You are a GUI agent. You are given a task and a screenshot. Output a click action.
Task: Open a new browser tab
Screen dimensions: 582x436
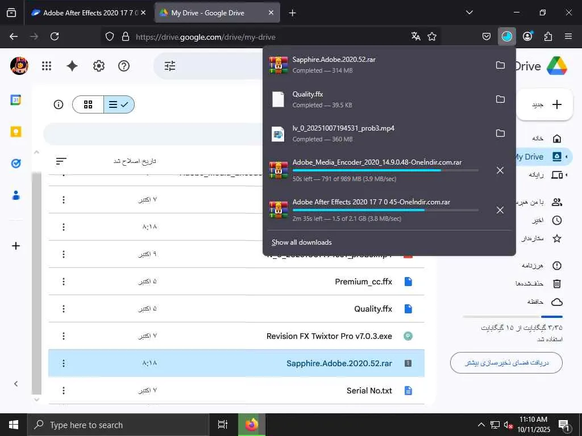(x=292, y=12)
